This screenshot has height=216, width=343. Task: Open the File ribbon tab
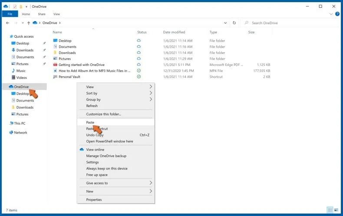tap(10, 14)
